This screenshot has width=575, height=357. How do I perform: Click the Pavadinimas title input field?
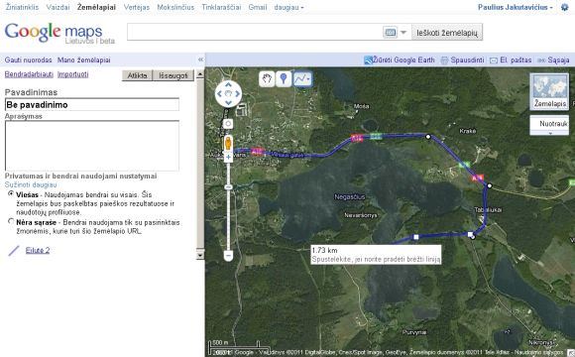coord(92,104)
